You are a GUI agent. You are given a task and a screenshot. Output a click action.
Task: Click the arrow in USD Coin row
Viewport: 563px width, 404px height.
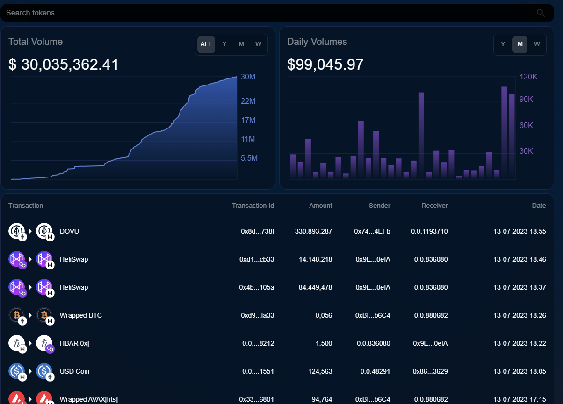pos(31,371)
